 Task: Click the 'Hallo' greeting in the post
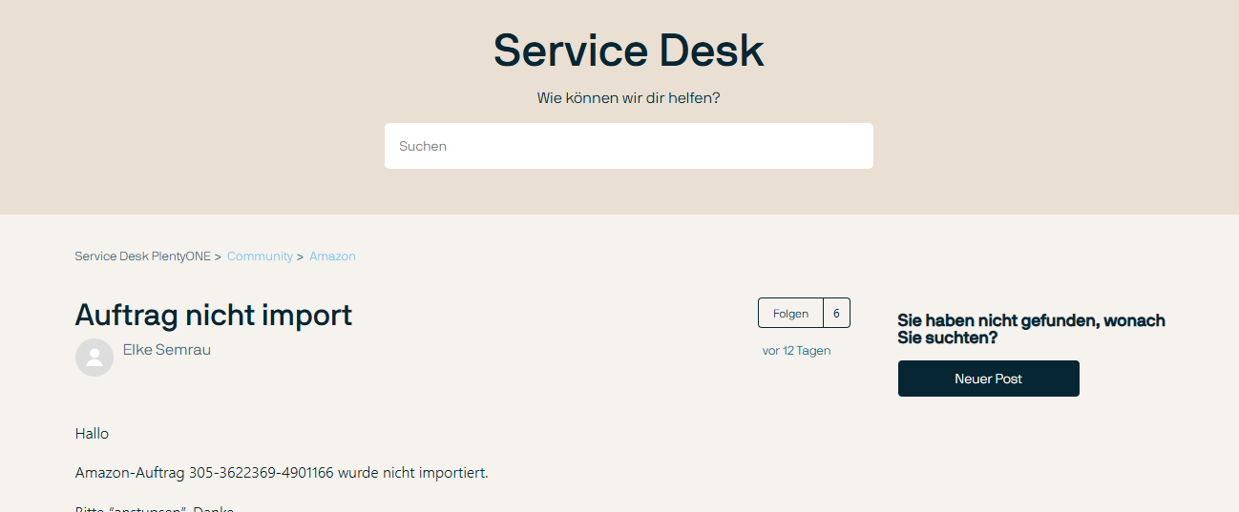tap(92, 434)
